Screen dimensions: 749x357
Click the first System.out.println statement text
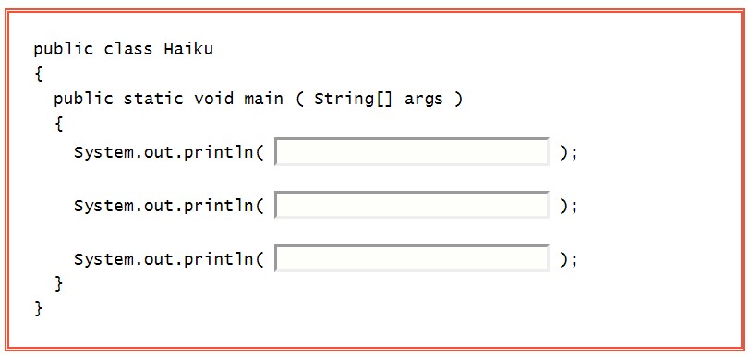pos(169,153)
